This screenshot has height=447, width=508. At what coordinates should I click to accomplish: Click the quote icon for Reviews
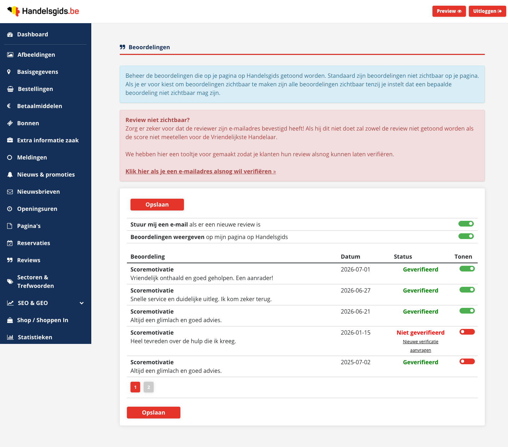click(10, 260)
